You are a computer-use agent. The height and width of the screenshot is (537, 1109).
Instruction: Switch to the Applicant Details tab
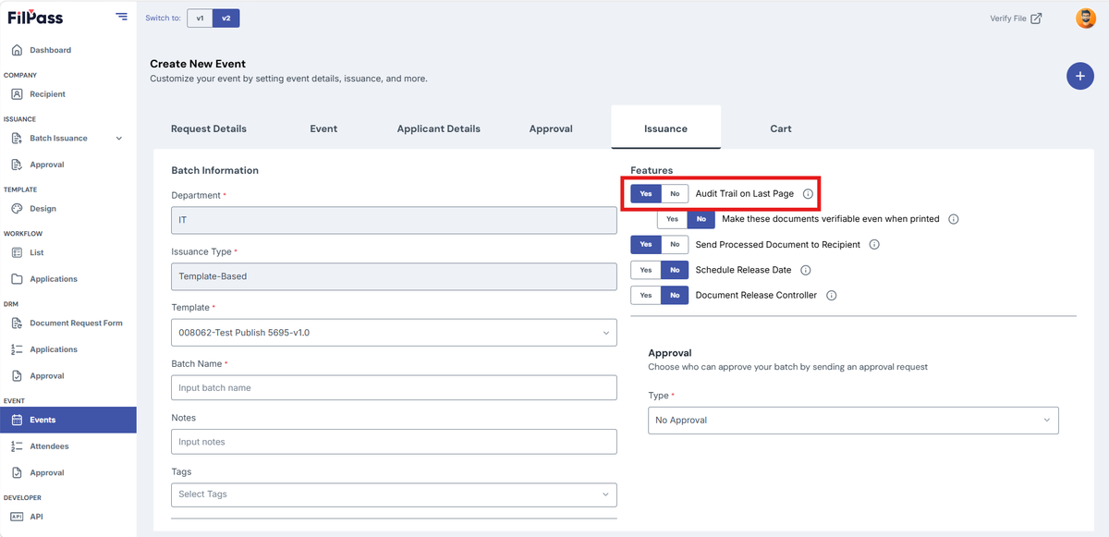coord(438,128)
